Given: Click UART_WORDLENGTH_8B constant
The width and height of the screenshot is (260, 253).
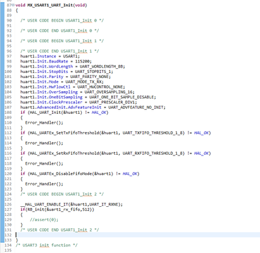Looking at the screenshot, I should point(102,66).
